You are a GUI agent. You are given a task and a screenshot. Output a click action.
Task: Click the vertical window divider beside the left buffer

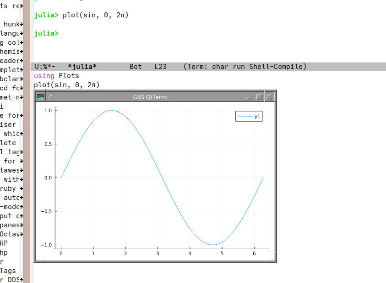[27, 141]
